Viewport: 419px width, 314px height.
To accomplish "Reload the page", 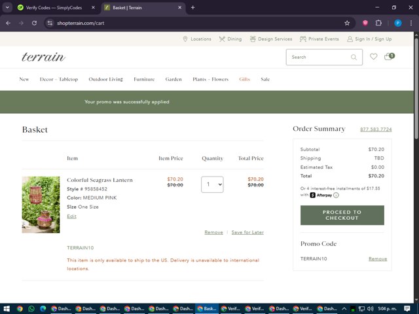I will [34, 24].
